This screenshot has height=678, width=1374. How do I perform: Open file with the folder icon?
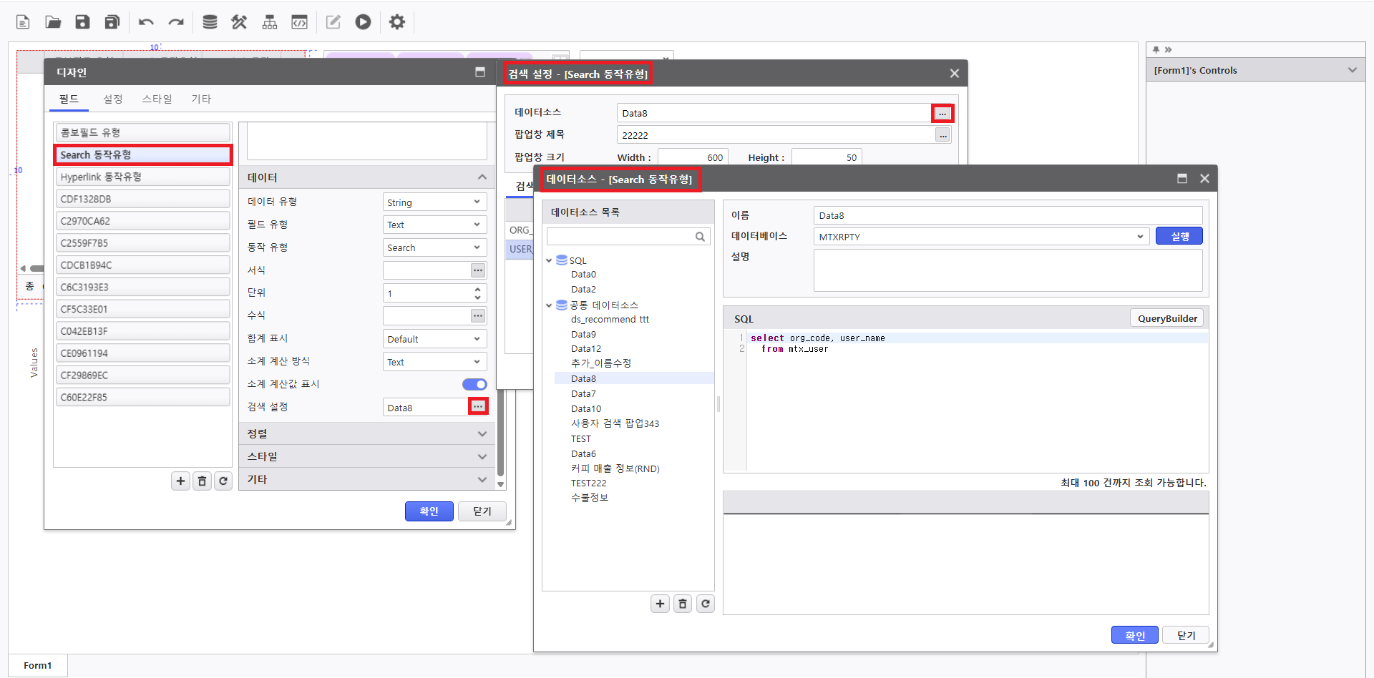pos(53,22)
